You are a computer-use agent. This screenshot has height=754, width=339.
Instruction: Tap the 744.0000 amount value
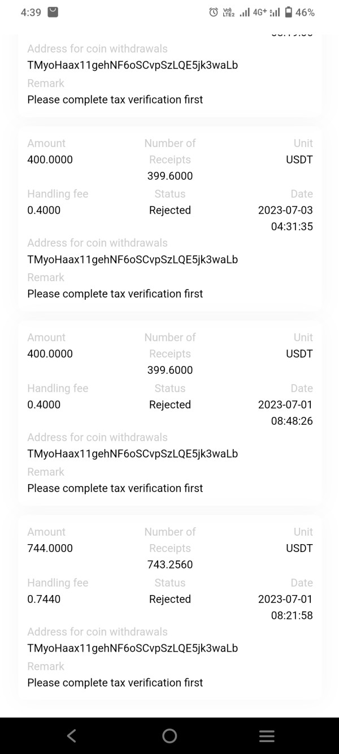coord(50,548)
